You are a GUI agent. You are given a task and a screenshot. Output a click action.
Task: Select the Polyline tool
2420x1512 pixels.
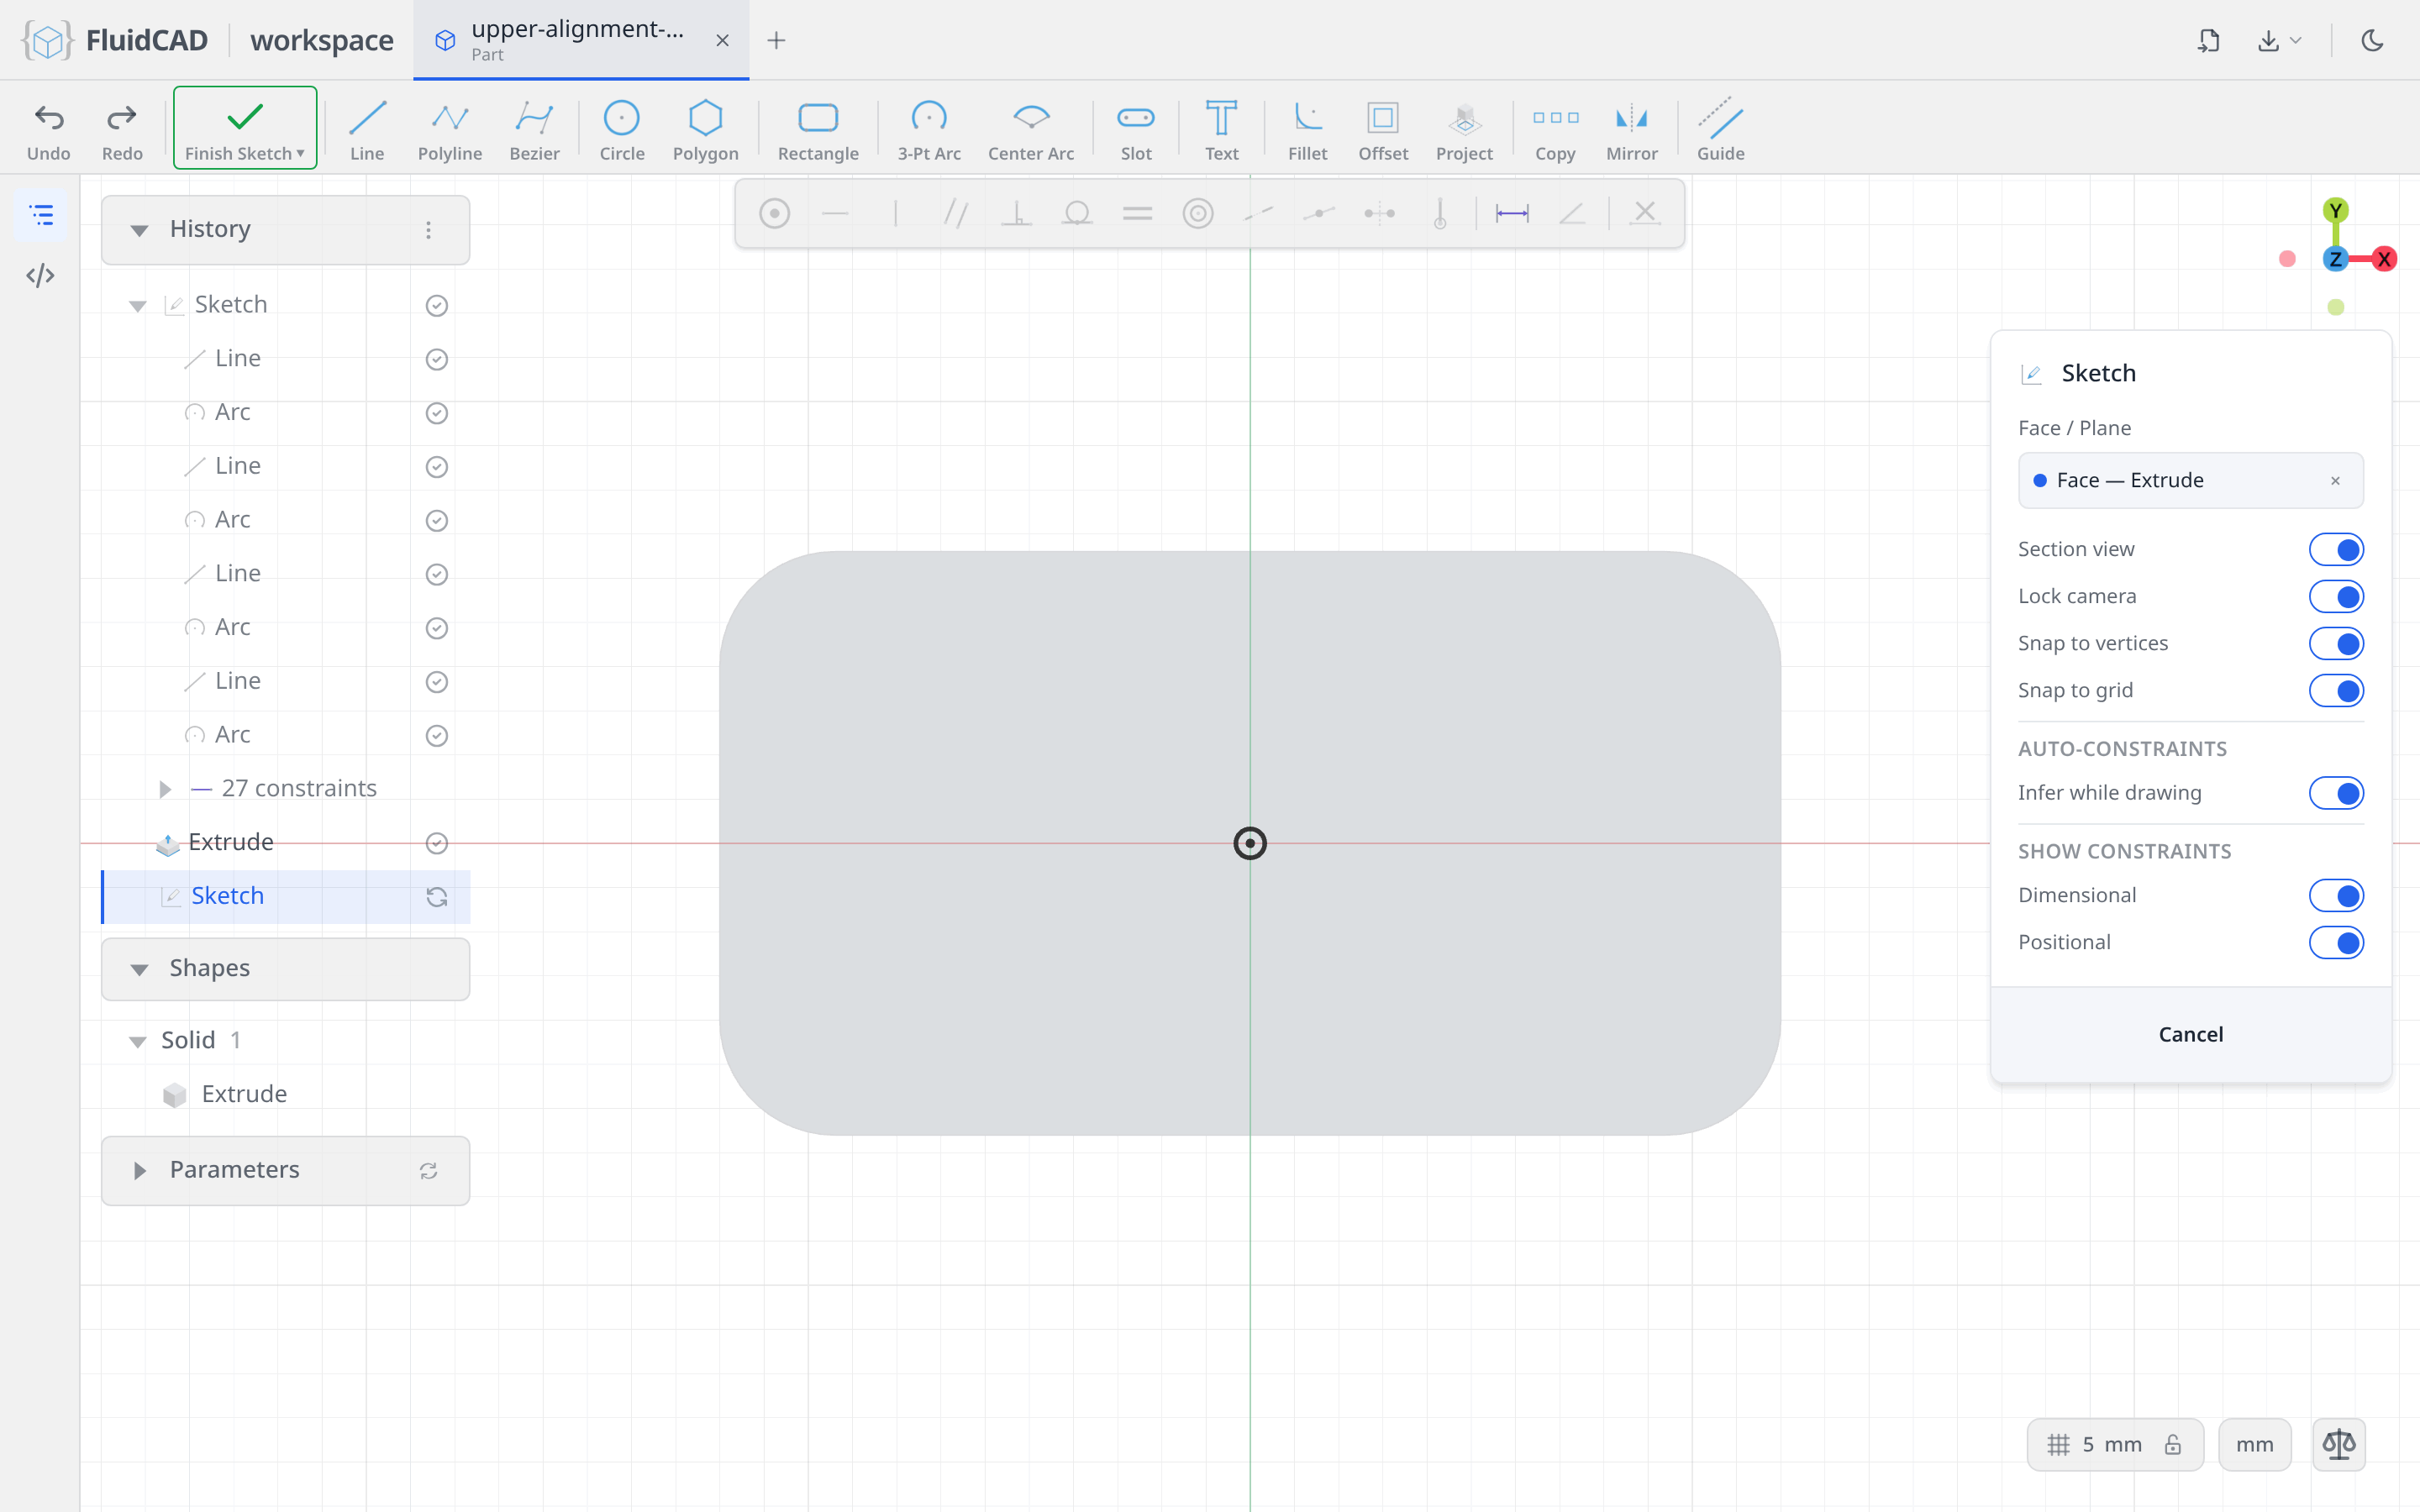pyautogui.click(x=450, y=130)
